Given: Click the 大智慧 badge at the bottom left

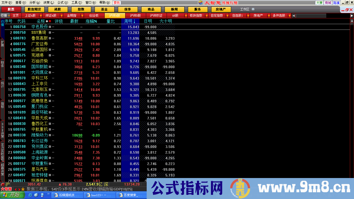Looking at the screenshot, I should click(6, 189).
